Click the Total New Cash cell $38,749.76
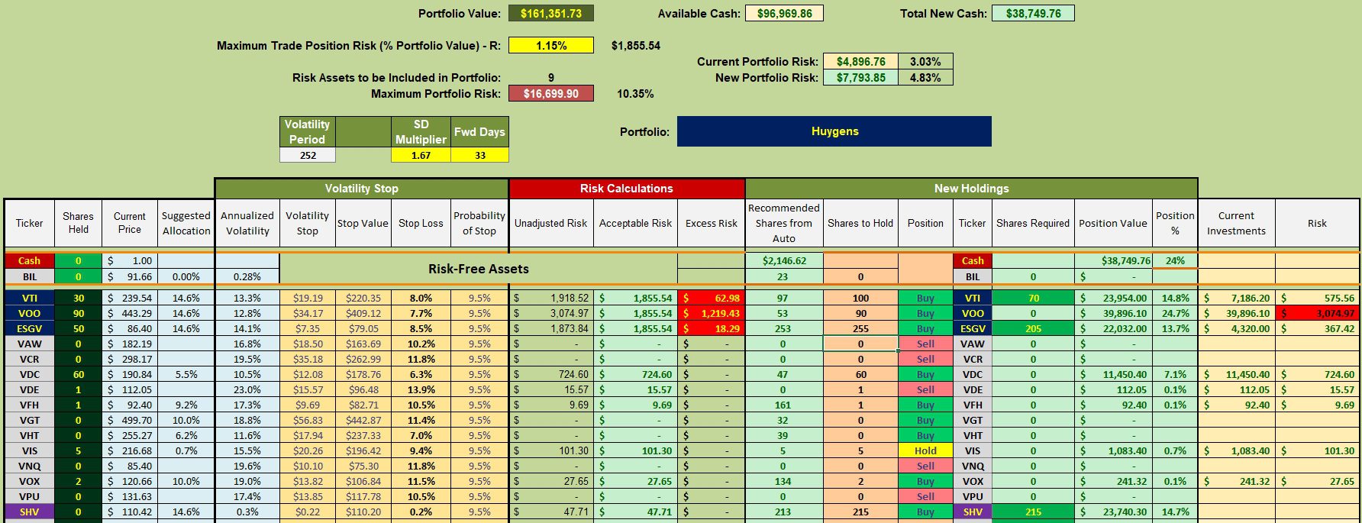The height and width of the screenshot is (523, 1362). (x=1033, y=13)
